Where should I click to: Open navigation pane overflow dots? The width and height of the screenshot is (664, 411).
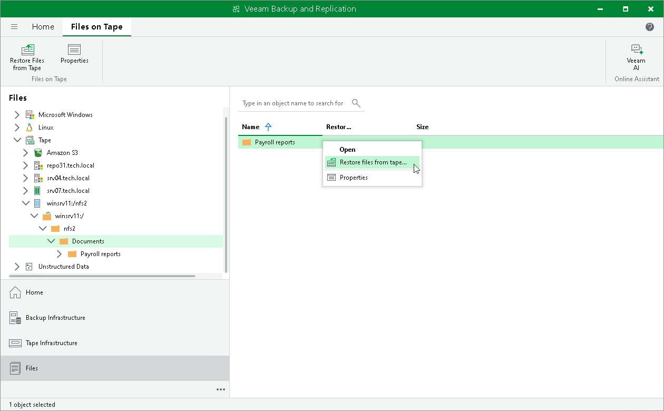point(221,389)
